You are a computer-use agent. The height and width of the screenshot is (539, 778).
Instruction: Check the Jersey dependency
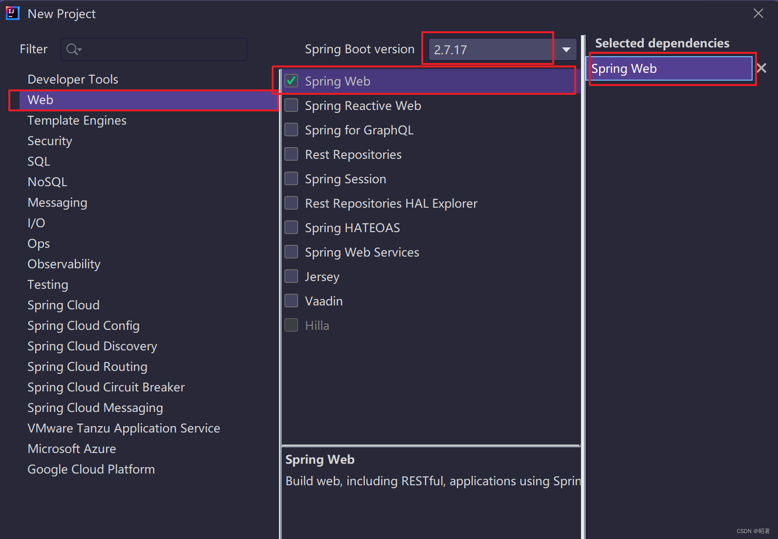(291, 276)
